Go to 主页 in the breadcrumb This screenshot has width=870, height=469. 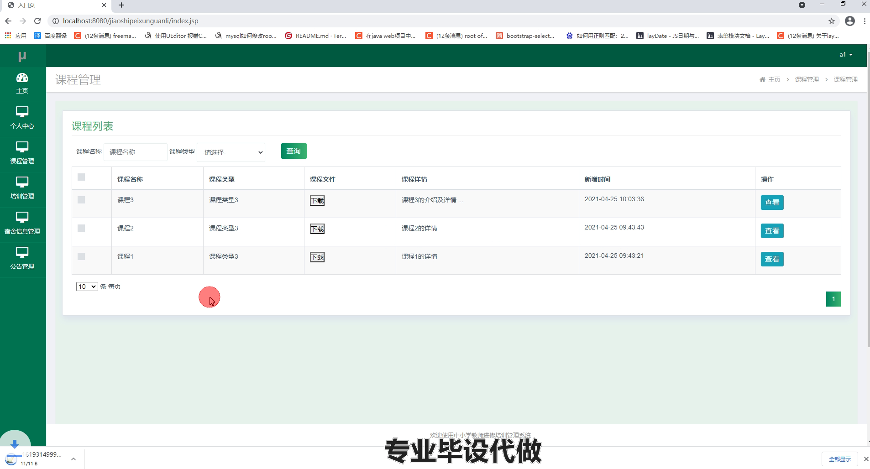pyautogui.click(x=774, y=79)
